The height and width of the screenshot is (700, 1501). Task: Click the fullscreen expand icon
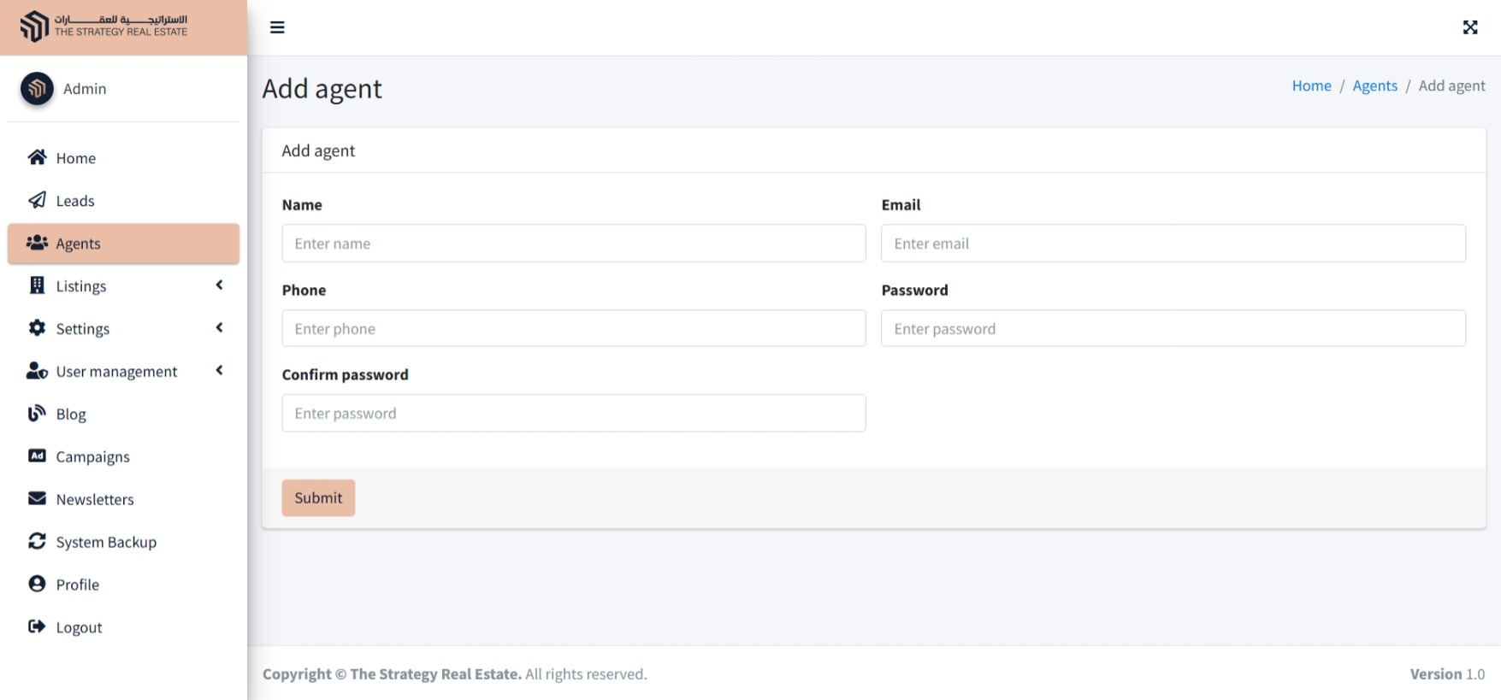pyautogui.click(x=1469, y=27)
